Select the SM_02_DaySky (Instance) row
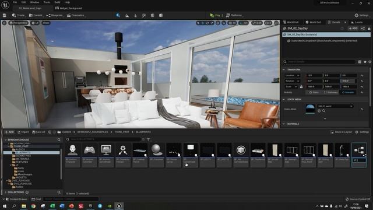Screen dimensions: 373x210 click(326, 34)
